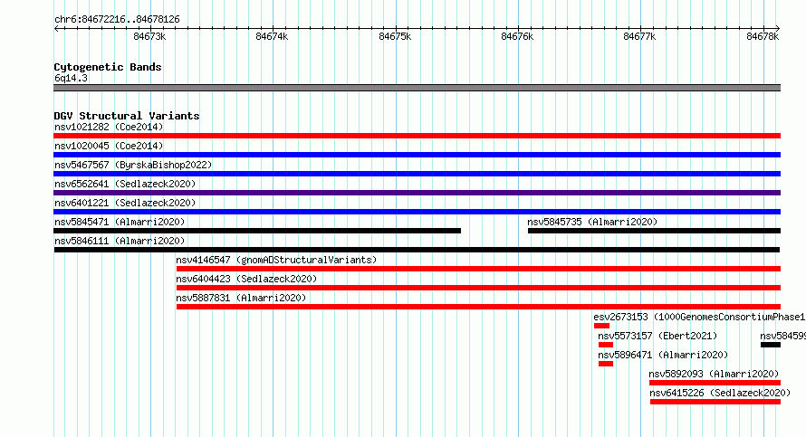
Task: Click the 84678k ruler tick label
Action: (763, 36)
